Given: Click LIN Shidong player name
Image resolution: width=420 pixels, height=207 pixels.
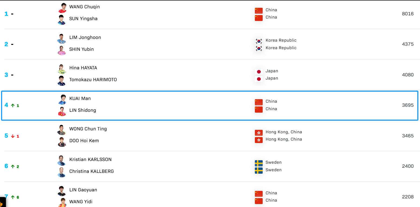Looking at the screenshot, I should (x=82, y=110).
